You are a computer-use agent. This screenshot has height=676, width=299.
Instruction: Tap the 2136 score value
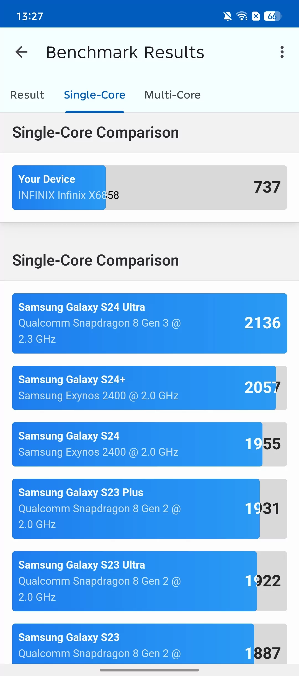click(x=262, y=323)
